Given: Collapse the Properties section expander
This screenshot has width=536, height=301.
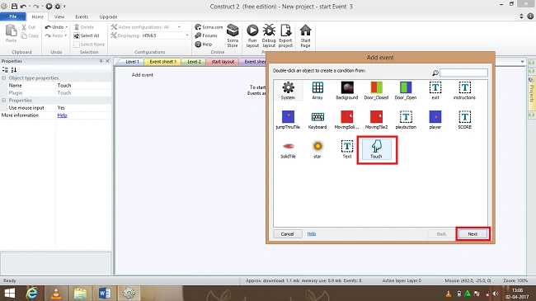Looking at the screenshot, I should [x=4, y=101].
